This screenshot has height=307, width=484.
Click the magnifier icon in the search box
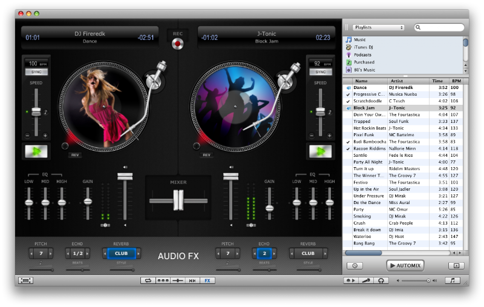pos(418,27)
